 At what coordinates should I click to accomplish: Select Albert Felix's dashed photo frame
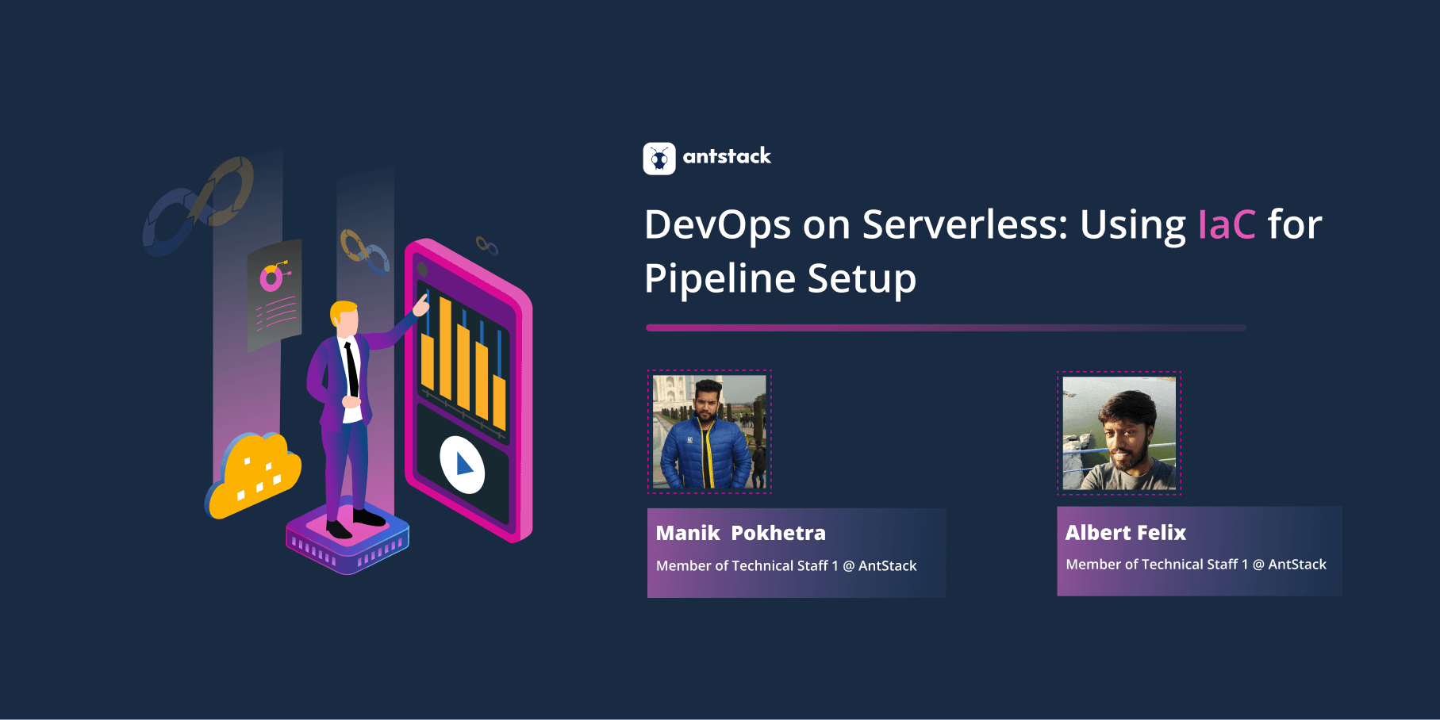[x=1119, y=432]
